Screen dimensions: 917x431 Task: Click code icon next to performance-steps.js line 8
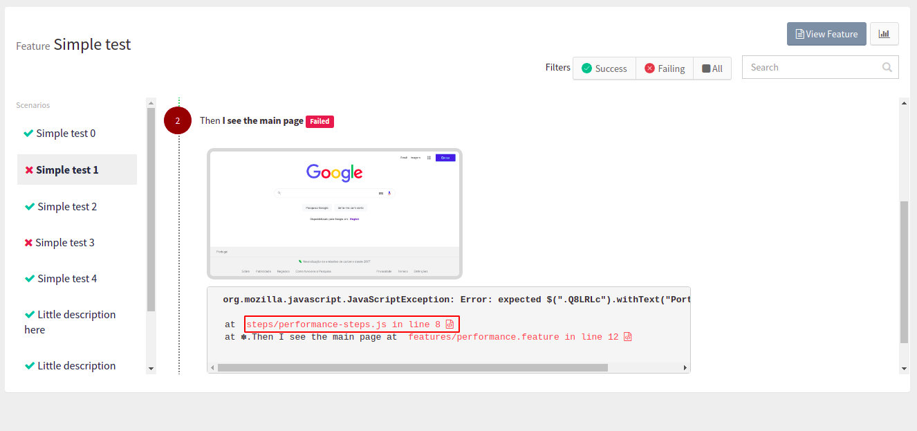point(450,324)
